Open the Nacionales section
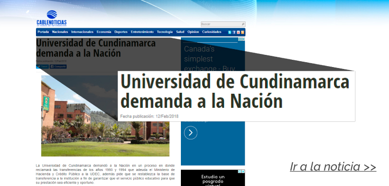 coord(60,32)
